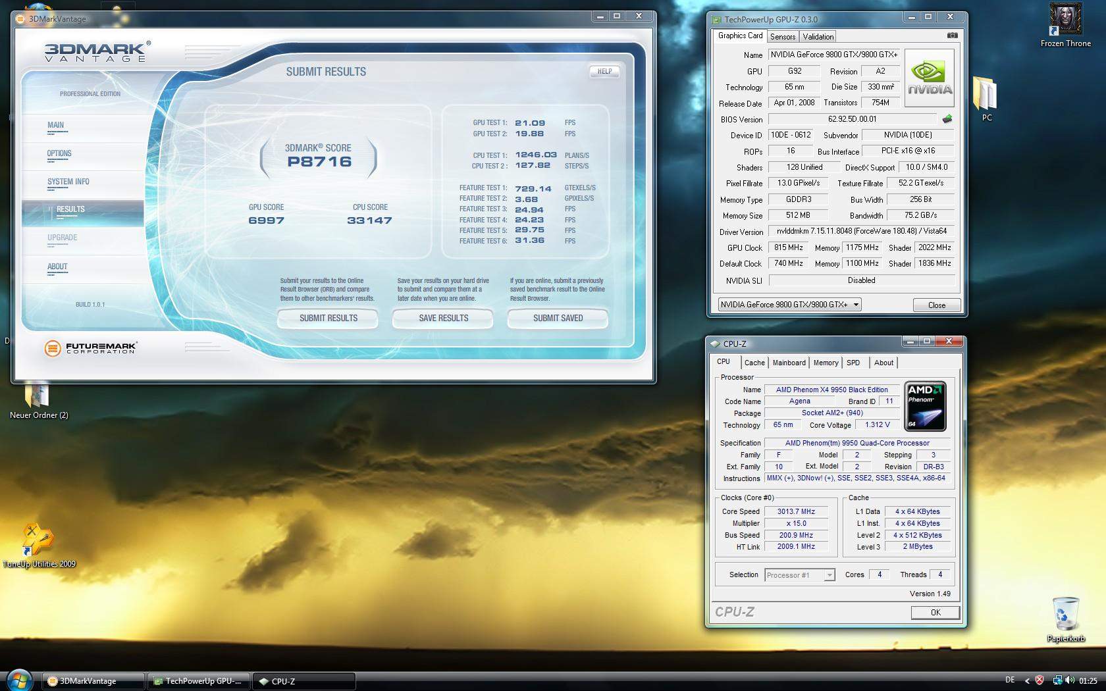Click the DE language indicator
Image resolution: width=1106 pixels, height=691 pixels.
[1010, 680]
